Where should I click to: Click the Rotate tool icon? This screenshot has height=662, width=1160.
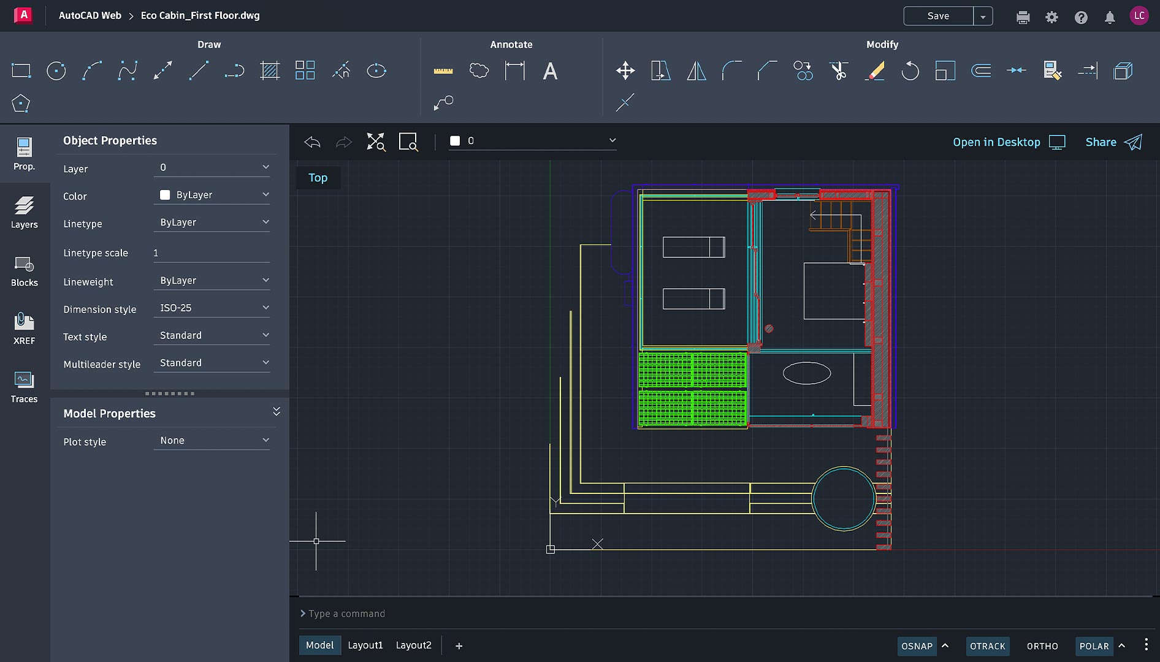[x=910, y=71]
